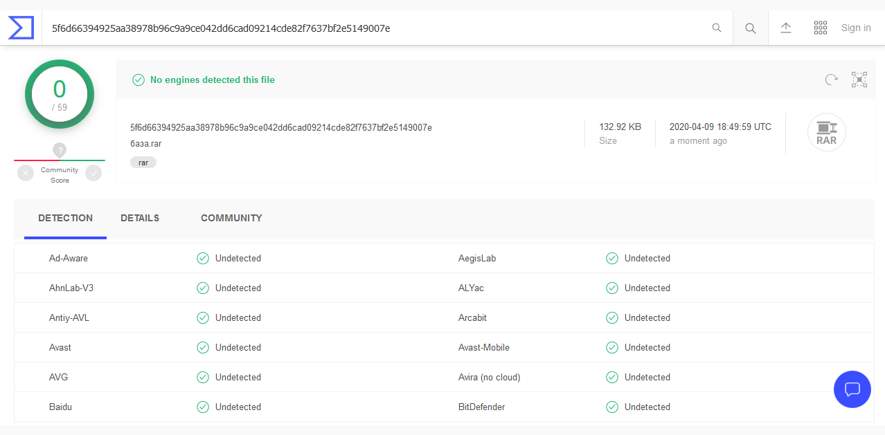885x435 pixels.
Task: Click the VirusTotal sigma logo
Action: point(21,28)
